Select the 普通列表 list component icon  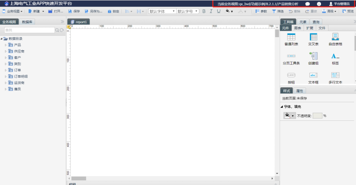pos(291,37)
